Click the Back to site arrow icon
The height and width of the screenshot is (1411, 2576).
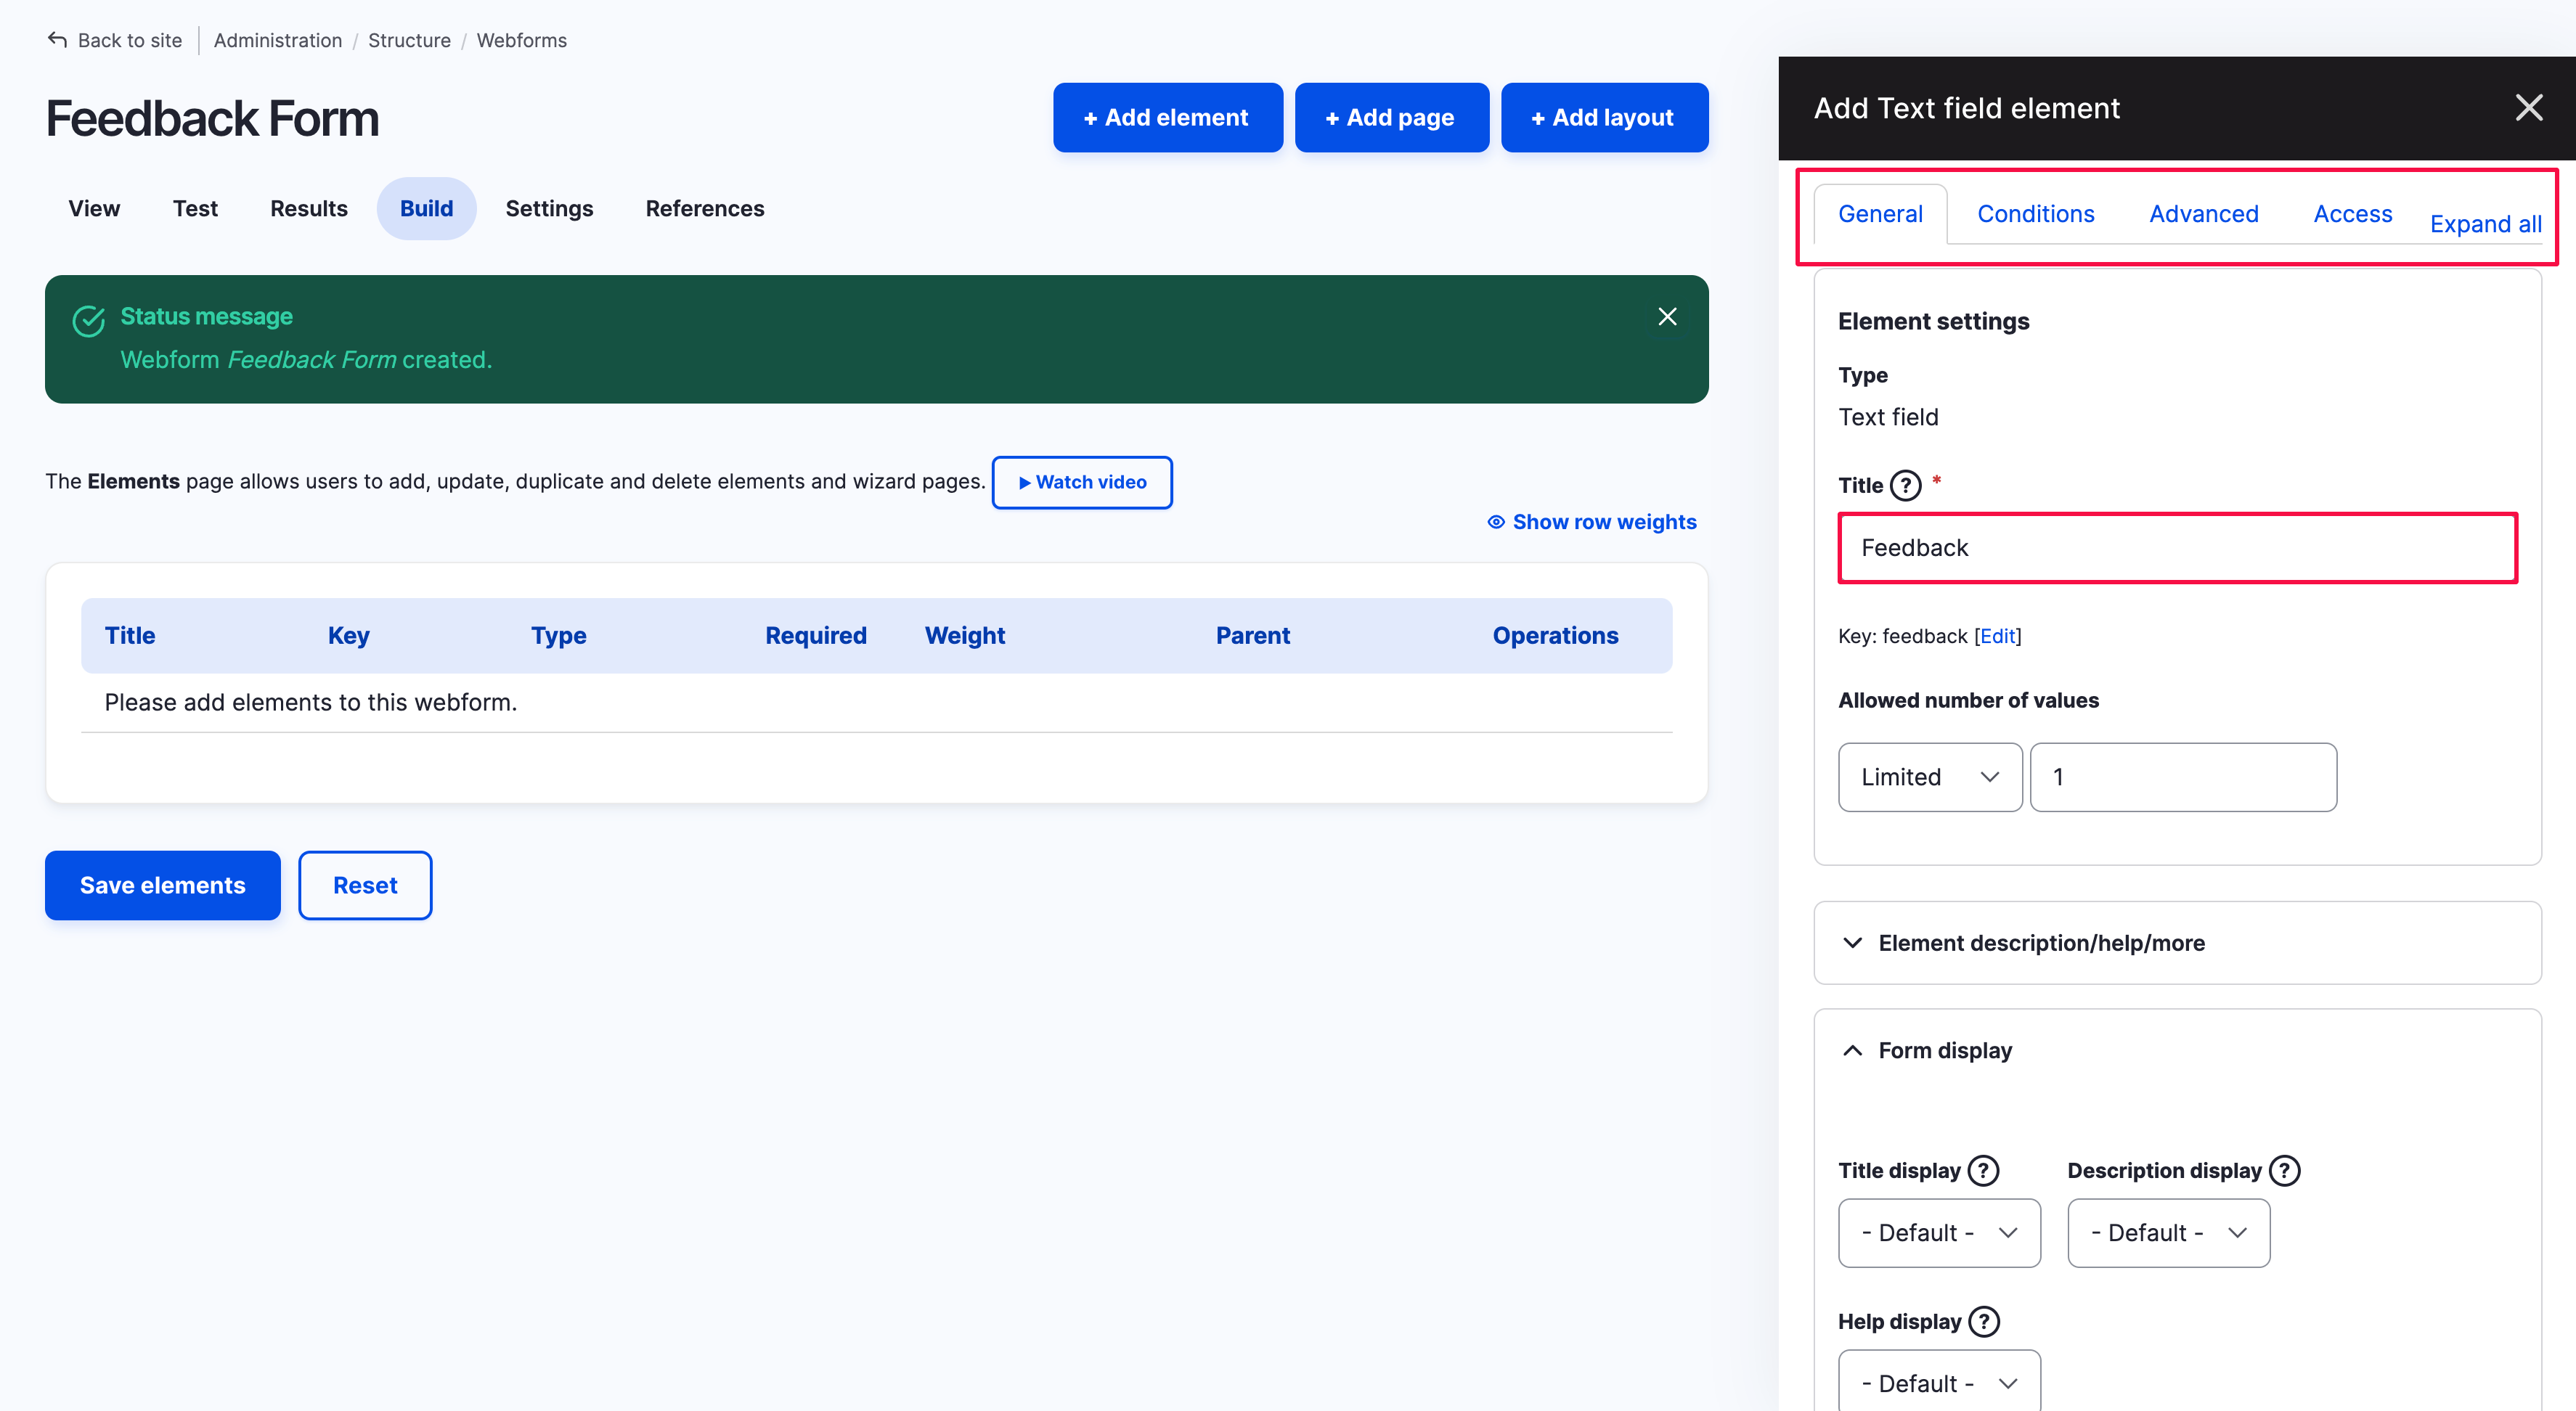(x=57, y=40)
